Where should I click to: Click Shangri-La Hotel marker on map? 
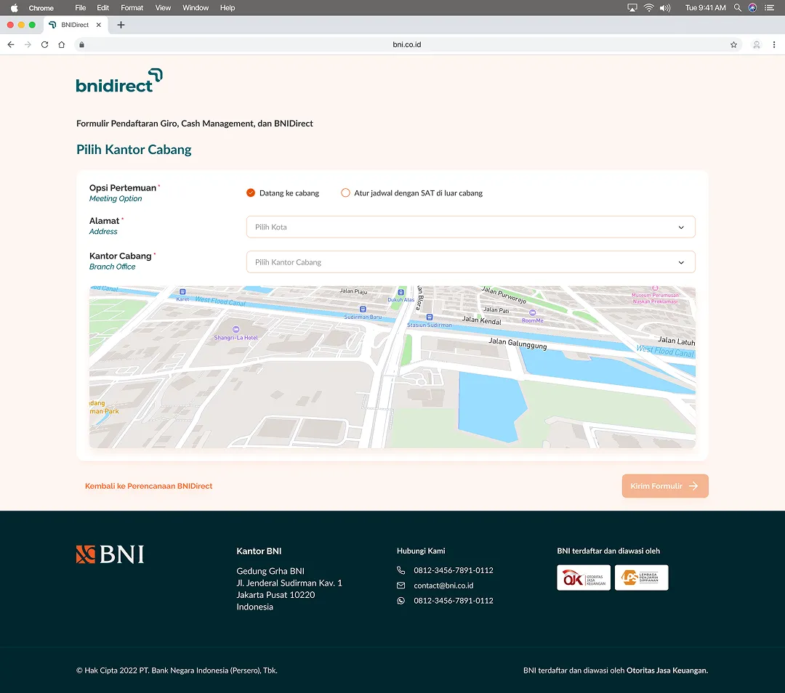tap(235, 329)
